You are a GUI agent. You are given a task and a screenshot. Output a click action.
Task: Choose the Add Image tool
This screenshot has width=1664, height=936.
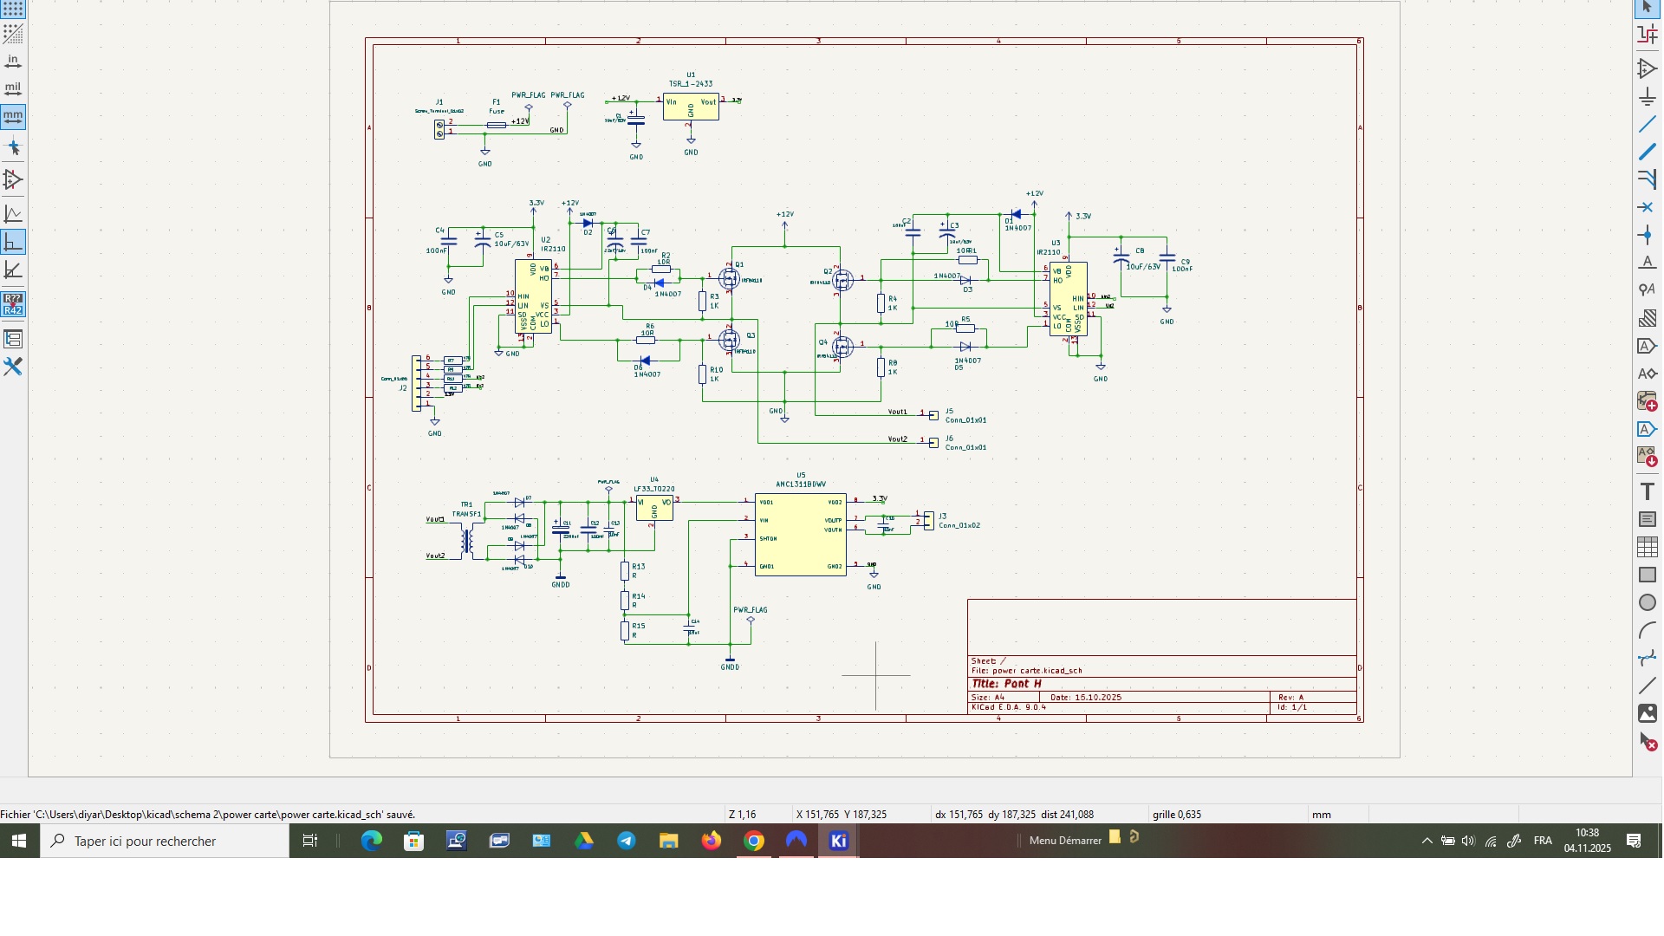(x=1647, y=713)
